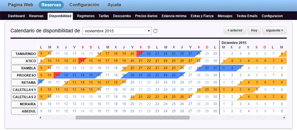Click free day 12 in TAMARINDO row
Image resolution: width=297 pixels, height=131 pixels.
(x=66, y=53)
